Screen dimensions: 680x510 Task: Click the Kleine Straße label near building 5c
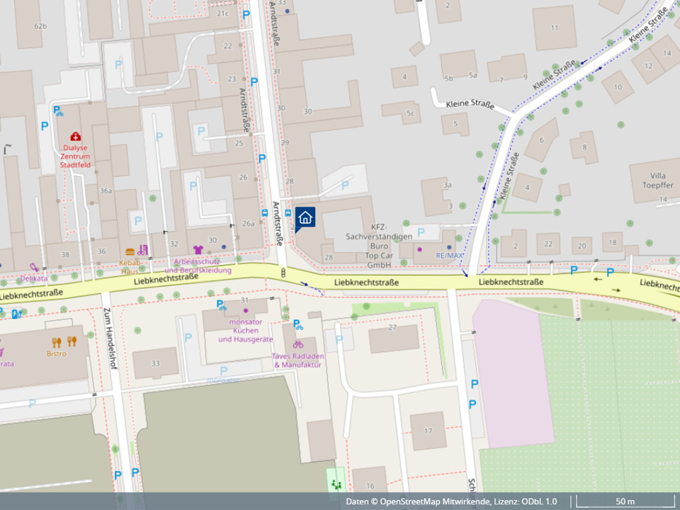[x=470, y=105]
